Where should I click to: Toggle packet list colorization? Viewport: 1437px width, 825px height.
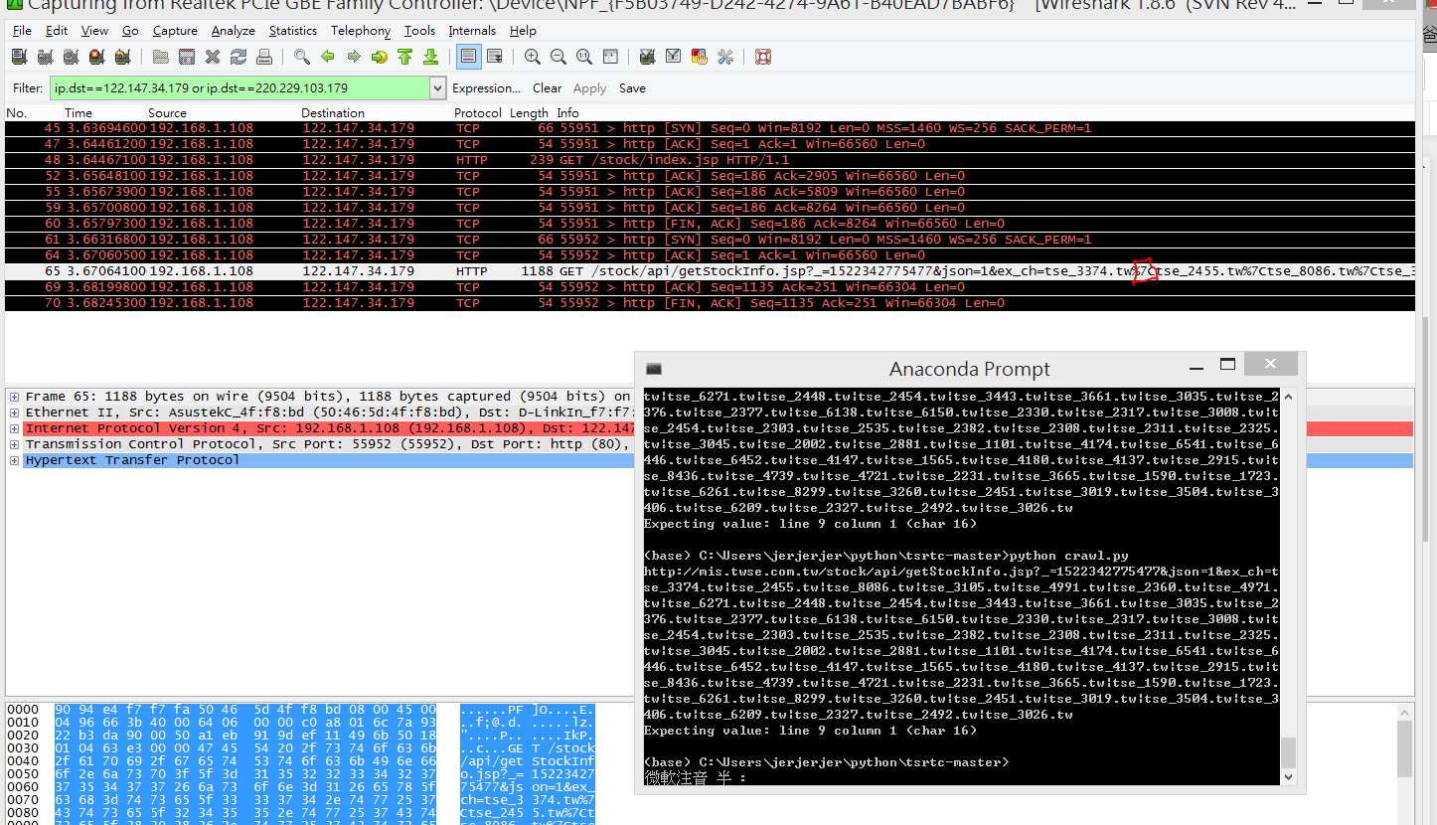click(468, 57)
